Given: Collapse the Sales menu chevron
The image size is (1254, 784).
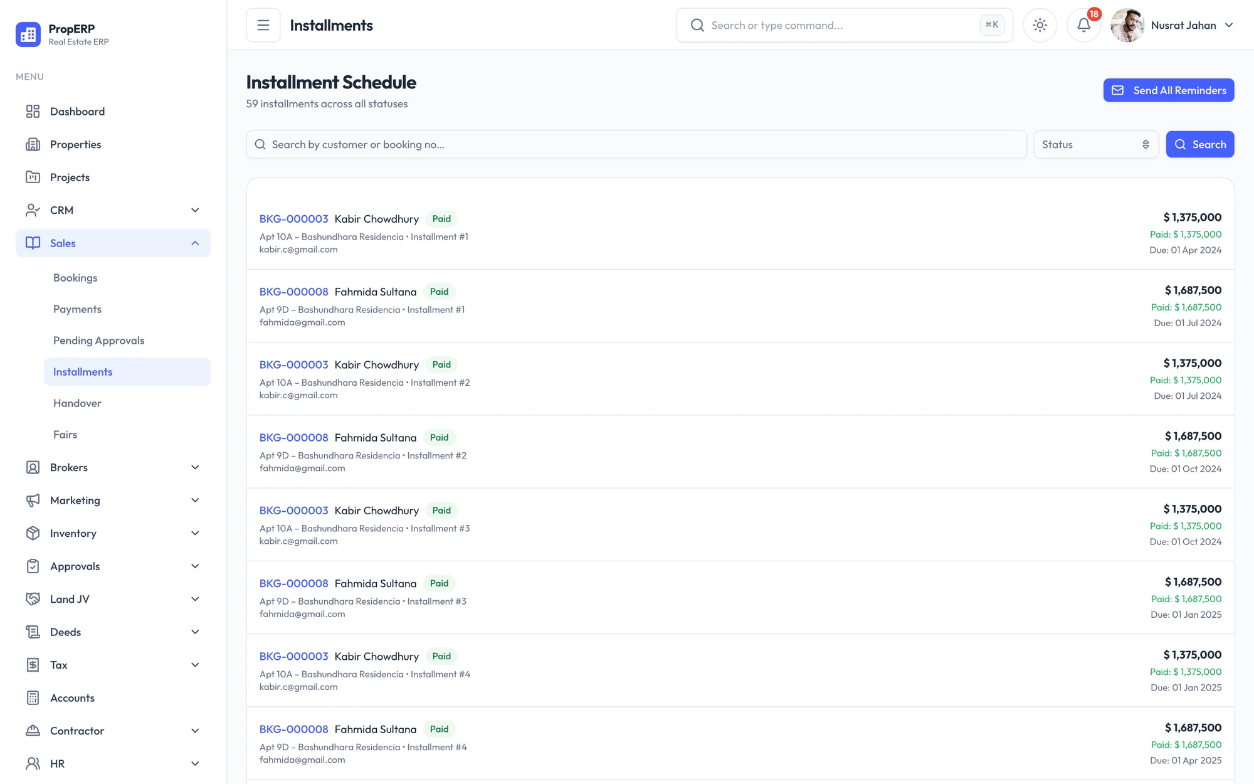Looking at the screenshot, I should pos(195,243).
